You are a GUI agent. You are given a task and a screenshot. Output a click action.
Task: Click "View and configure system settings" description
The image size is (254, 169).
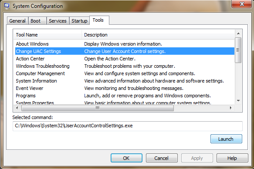(140, 73)
